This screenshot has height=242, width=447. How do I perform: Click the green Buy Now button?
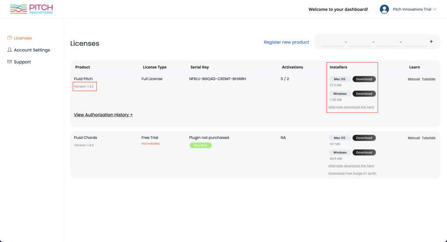click(x=200, y=145)
